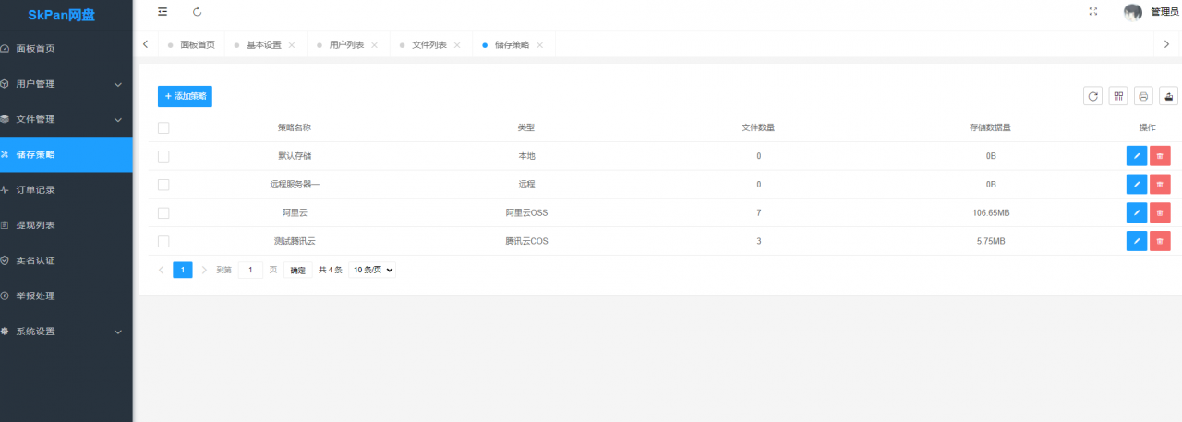Click the export icon above table

click(1169, 96)
